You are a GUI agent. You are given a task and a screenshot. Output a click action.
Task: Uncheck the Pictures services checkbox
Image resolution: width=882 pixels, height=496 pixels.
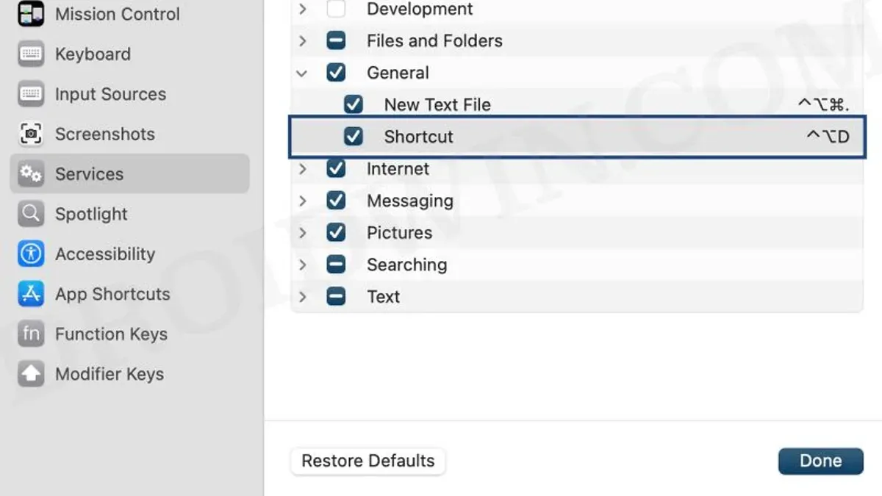tap(336, 233)
